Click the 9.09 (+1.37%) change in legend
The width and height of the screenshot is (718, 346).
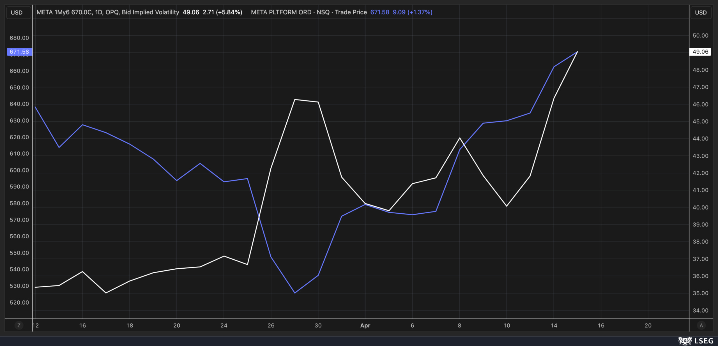coord(412,12)
